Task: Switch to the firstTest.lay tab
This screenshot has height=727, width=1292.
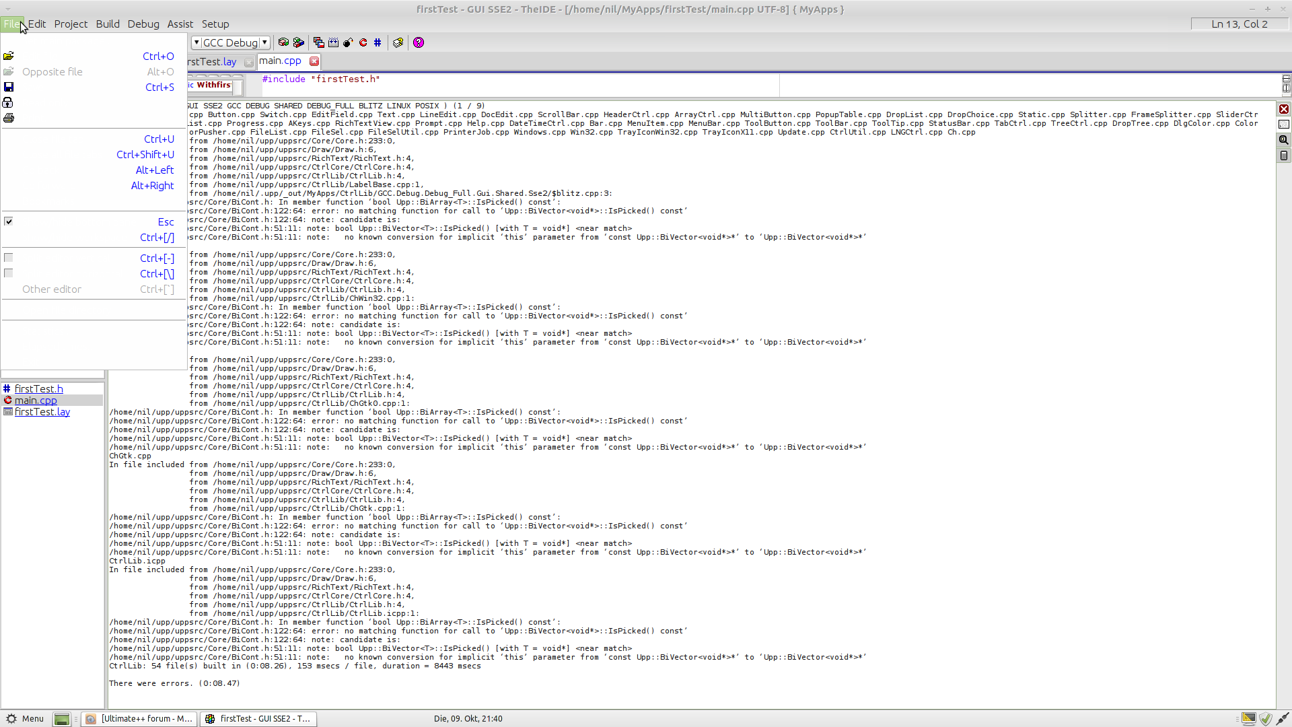Action: click(213, 61)
